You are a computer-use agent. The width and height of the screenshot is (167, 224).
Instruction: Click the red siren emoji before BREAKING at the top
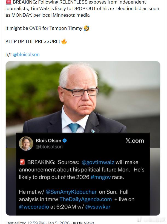8,2
